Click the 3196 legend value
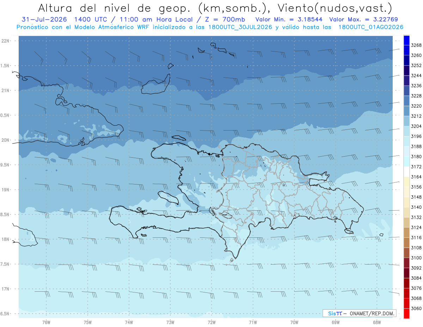423x327 pixels. (x=416, y=136)
